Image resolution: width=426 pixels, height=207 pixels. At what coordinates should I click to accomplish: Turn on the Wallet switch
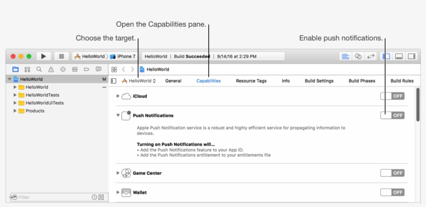[392, 192]
